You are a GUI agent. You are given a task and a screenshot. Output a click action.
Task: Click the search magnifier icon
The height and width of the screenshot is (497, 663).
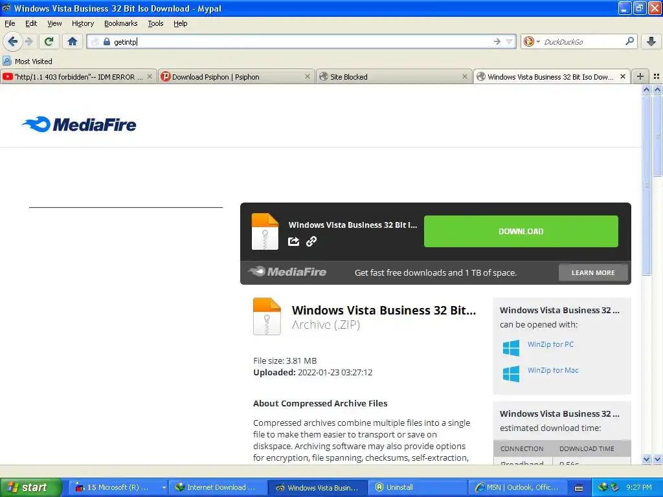tap(629, 41)
